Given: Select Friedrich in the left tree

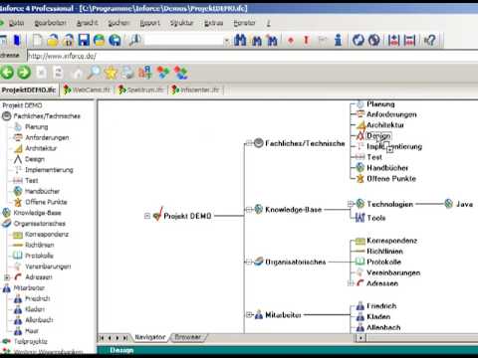Looking at the screenshot, I should pyautogui.click(x=38, y=298).
